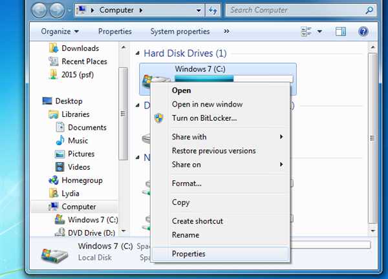The image size is (388, 279).
Task: Click the Computer breadcrumb in the address bar
Action: 116,10
